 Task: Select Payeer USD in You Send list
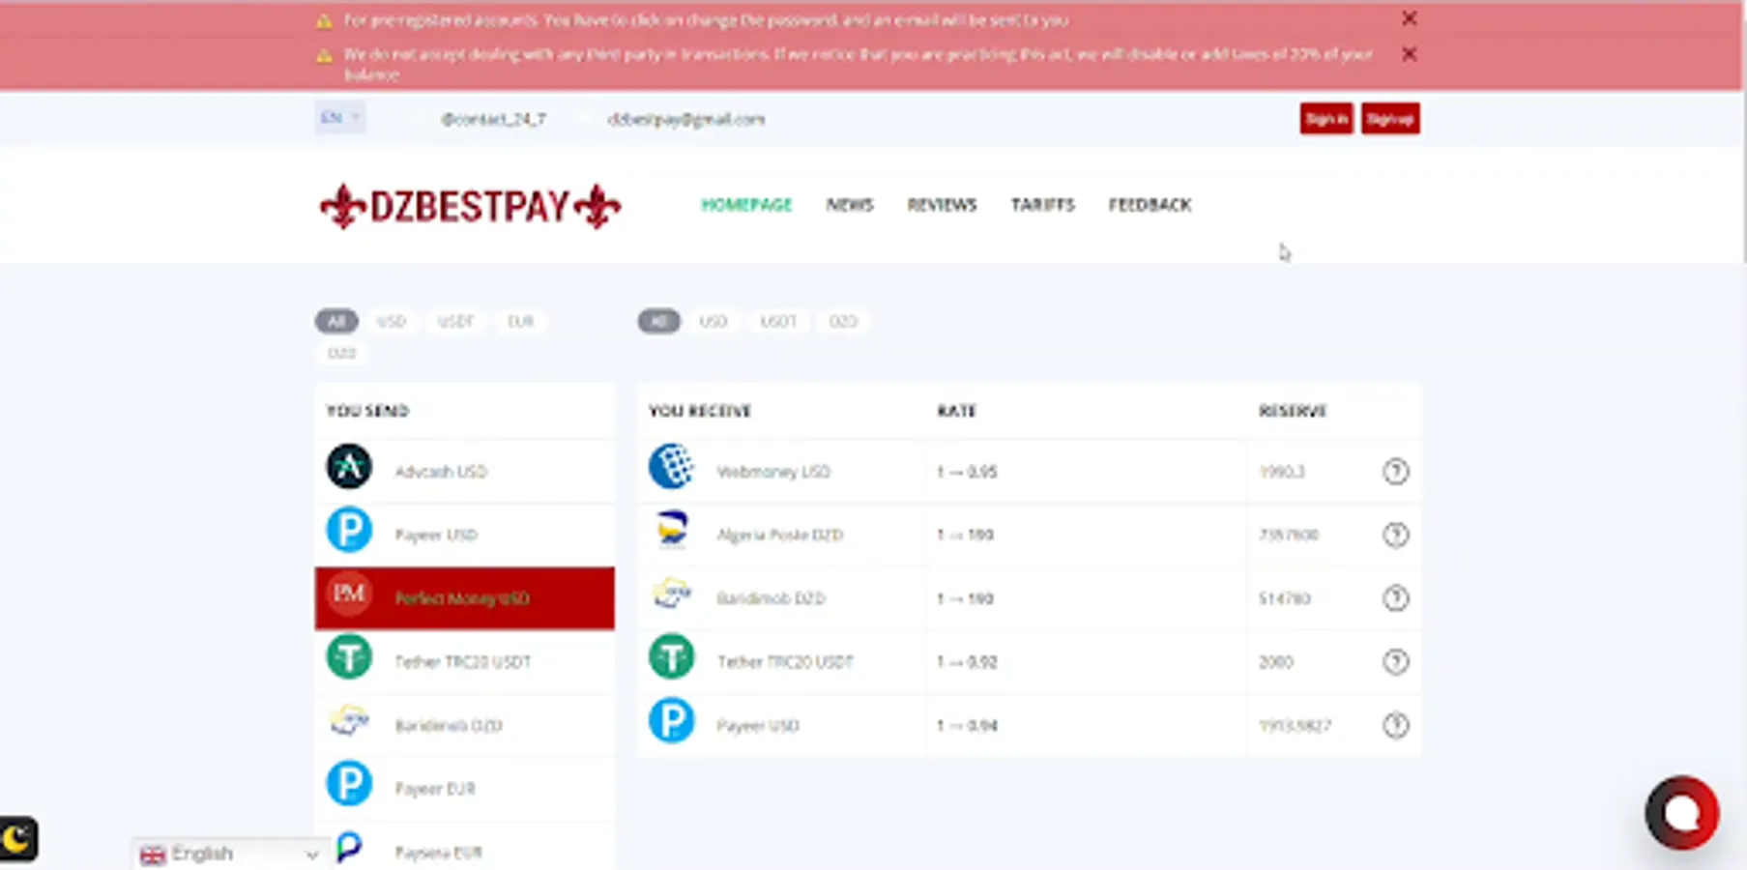(x=465, y=535)
